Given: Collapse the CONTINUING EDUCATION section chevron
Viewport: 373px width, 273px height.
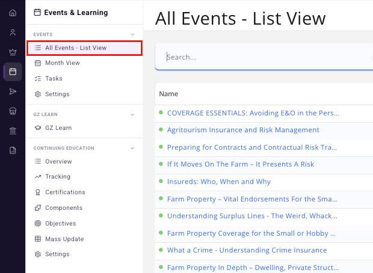Looking at the screenshot, I should [132, 148].
